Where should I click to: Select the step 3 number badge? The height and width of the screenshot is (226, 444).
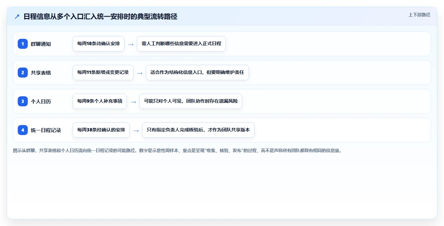23,101
